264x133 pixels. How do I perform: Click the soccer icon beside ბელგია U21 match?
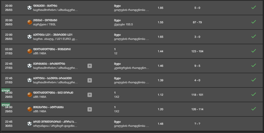pyautogui.click(x=30, y=37)
